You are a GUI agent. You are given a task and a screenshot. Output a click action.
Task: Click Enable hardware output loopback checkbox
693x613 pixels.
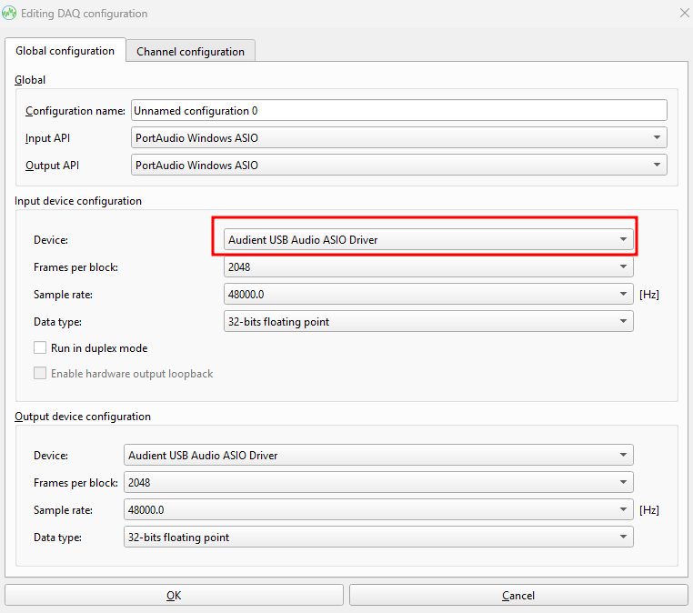pos(40,374)
